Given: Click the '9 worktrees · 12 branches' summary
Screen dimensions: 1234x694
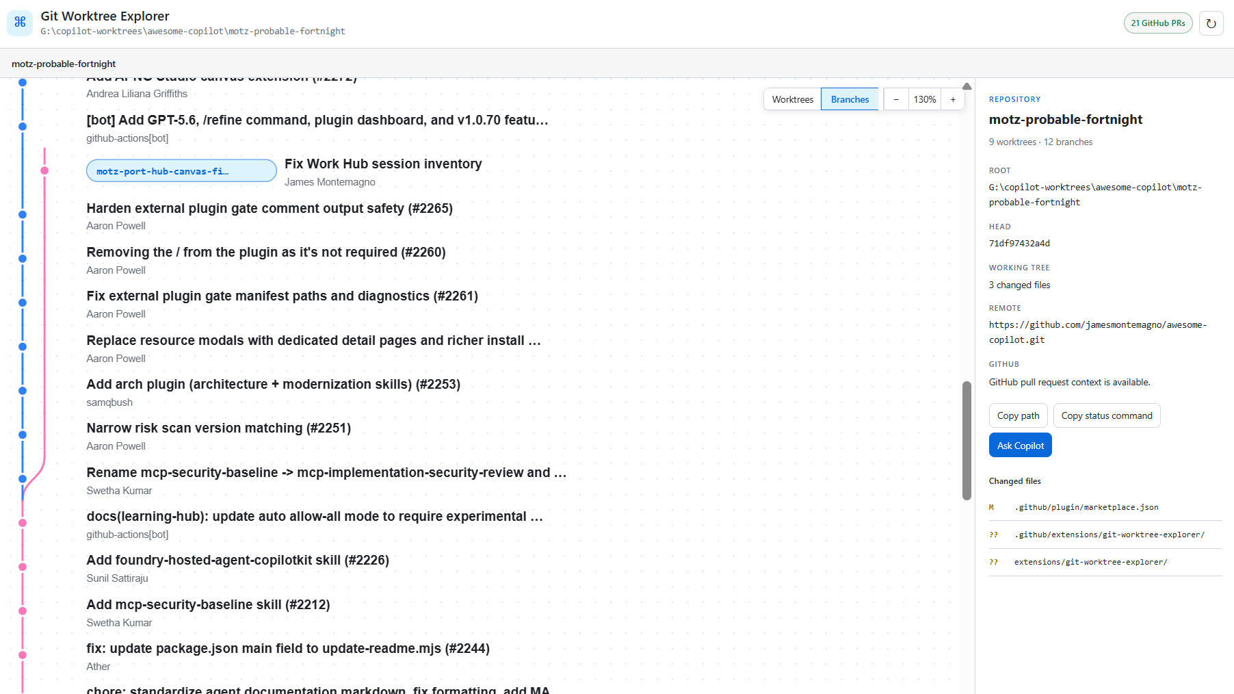Looking at the screenshot, I should coord(1040,142).
